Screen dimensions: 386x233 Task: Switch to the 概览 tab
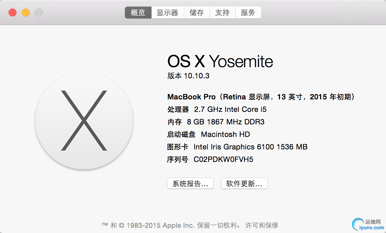(138, 13)
